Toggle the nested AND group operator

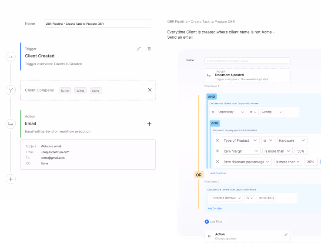click(214, 123)
